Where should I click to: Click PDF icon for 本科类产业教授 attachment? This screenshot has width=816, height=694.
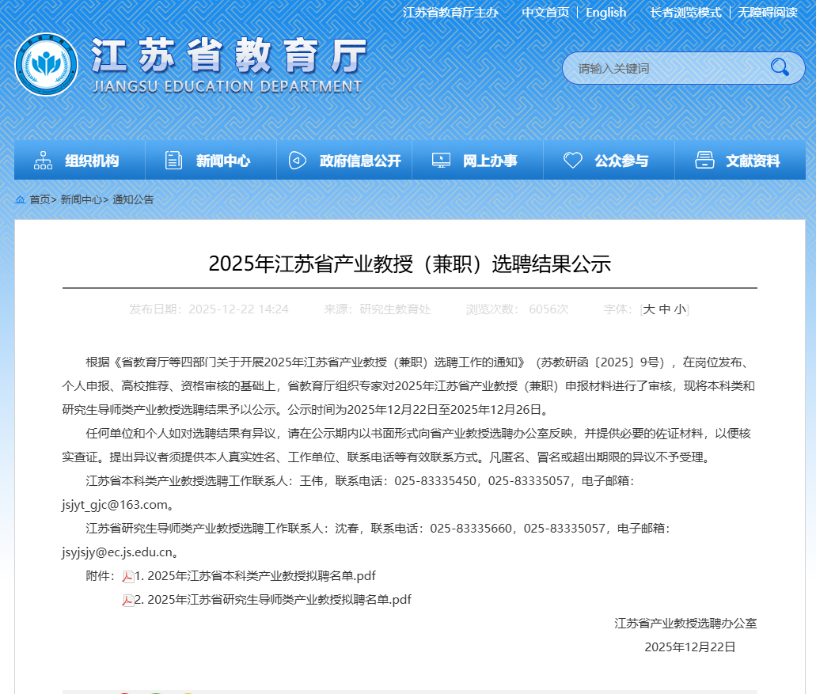coord(127,576)
